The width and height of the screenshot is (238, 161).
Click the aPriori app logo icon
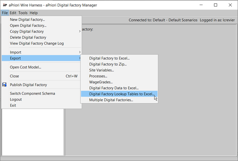(5, 5)
